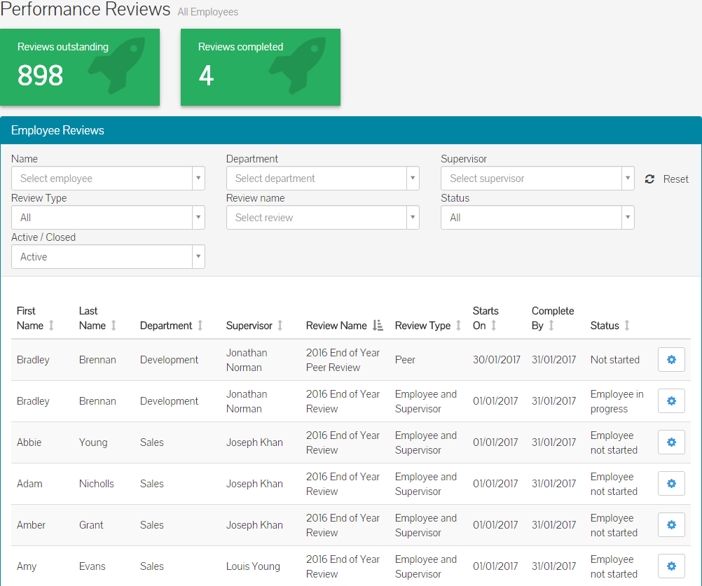This screenshot has width=702, height=586.
Task: Click the First Name column header text
Action: (x=30, y=318)
